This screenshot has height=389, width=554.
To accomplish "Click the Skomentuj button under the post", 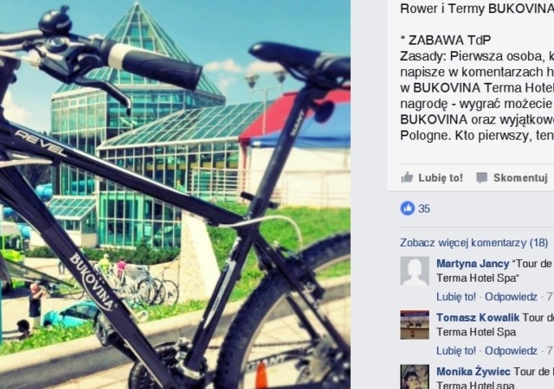I will click(512, 177).
